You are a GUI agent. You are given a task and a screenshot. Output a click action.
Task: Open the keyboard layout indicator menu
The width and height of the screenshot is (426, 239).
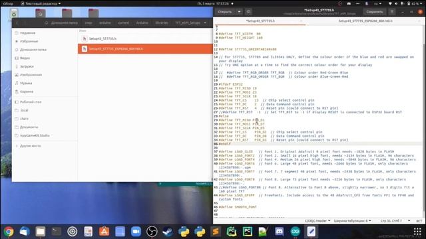click(x=377, y=3)
